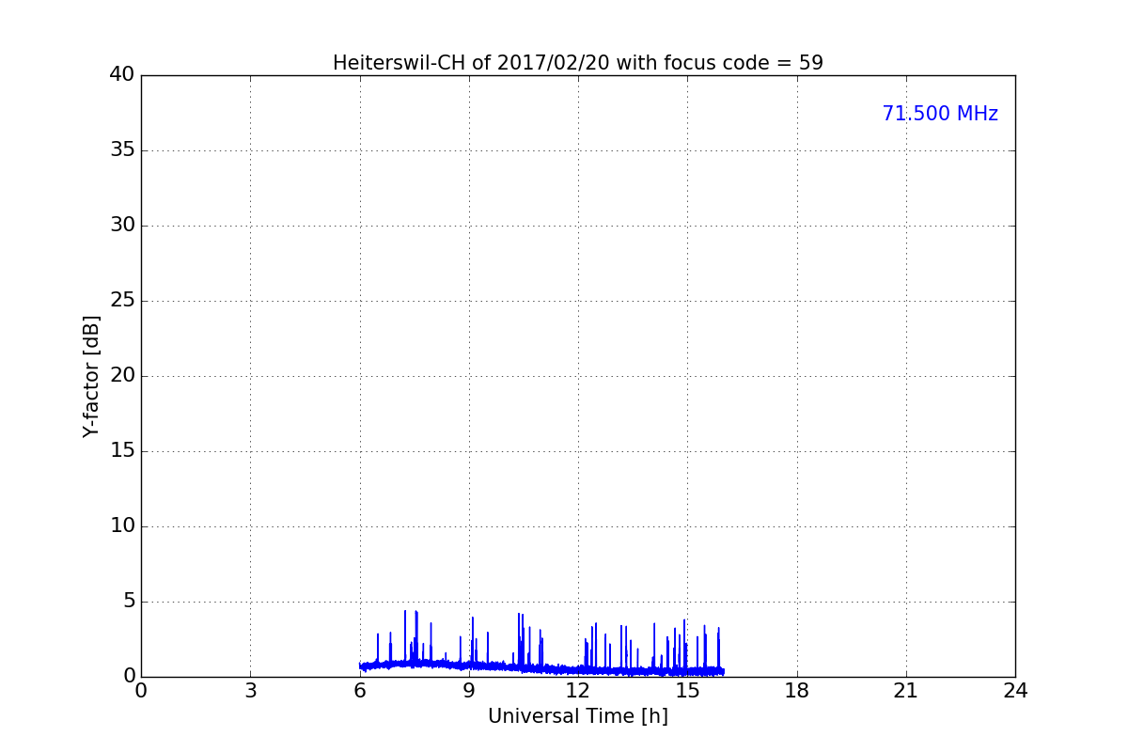This screenshot has height=752, width=1128.
Task: Click the y-axis tick label '20'
Action: click(122, 376)
